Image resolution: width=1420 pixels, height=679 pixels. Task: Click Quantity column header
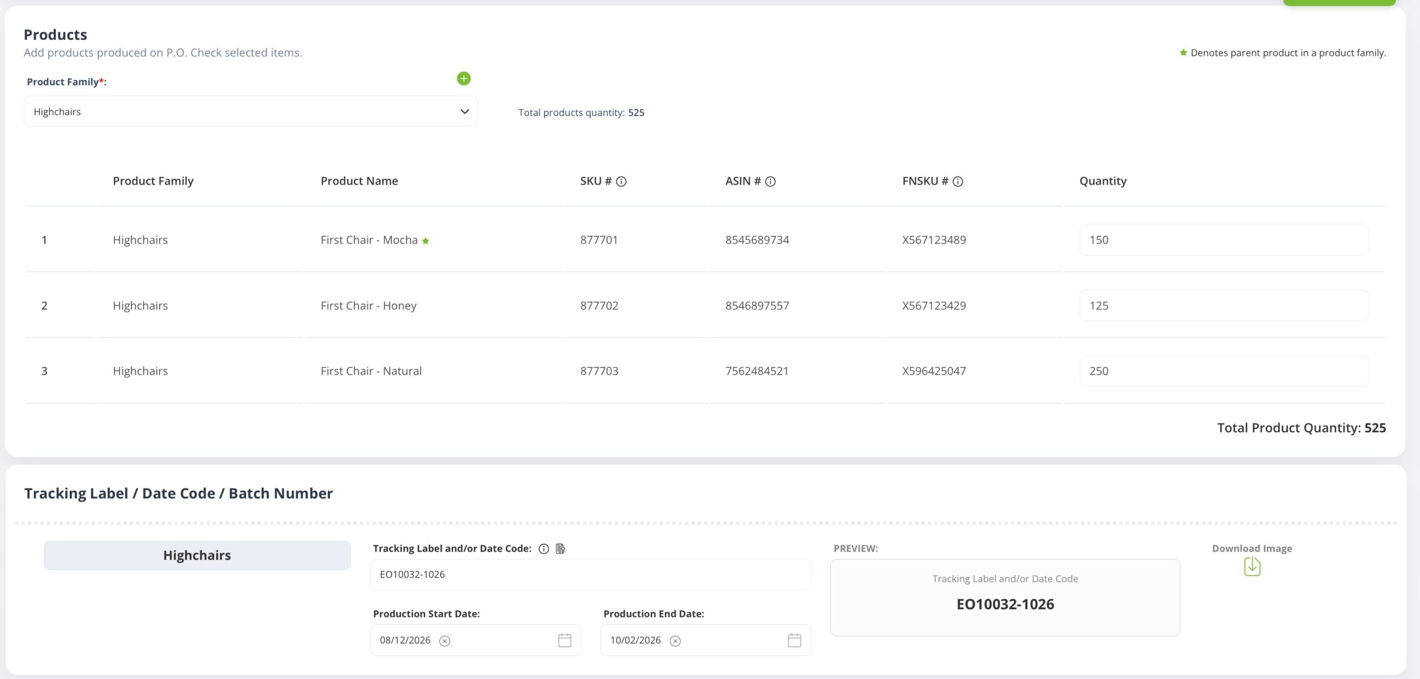(x=1103, y=181)
